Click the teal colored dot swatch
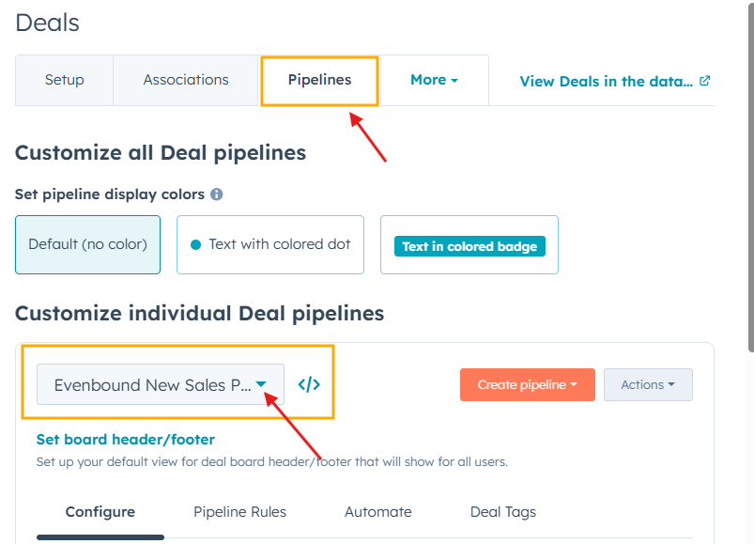The height and width of the screenshot is (544, 754). pyautogui.click(x=196, y=245)
